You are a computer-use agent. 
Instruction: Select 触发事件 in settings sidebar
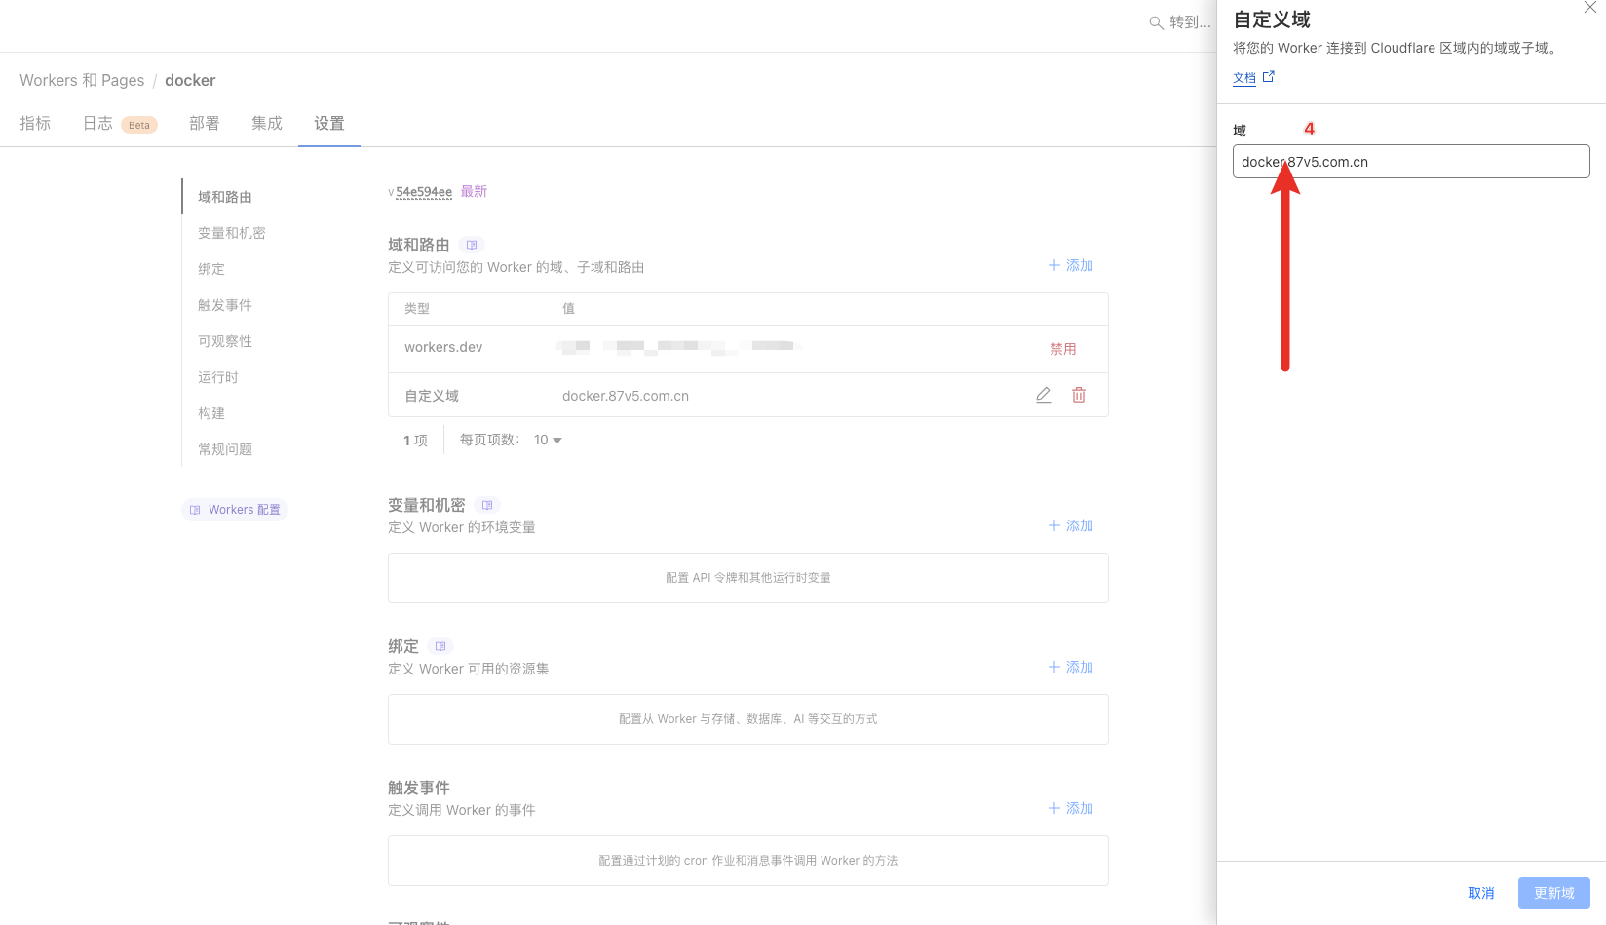click(225, 305)
